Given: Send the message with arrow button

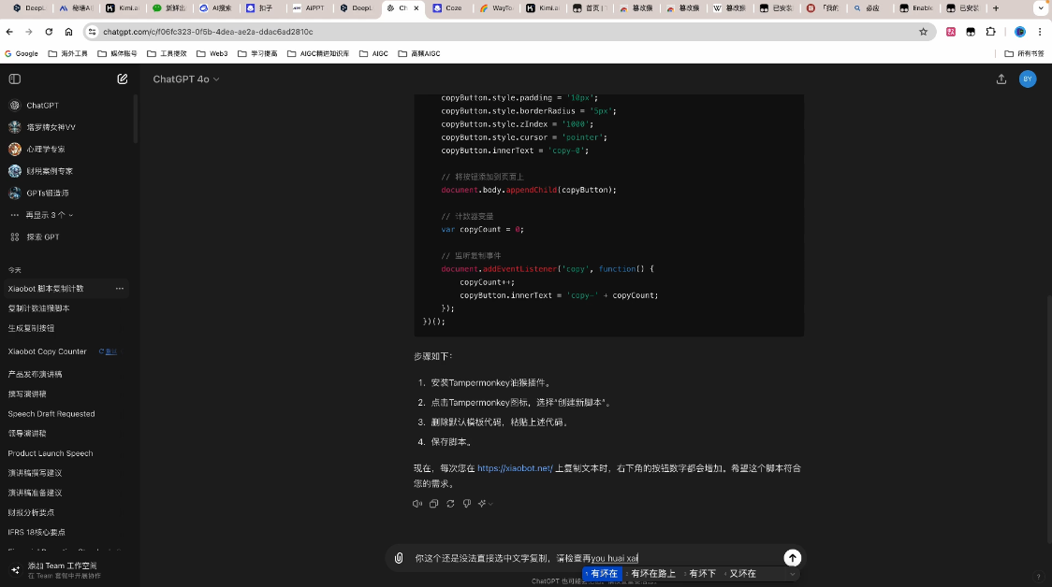Looking at the screenshot, I should pyautogui.click(x=792, y=558).
